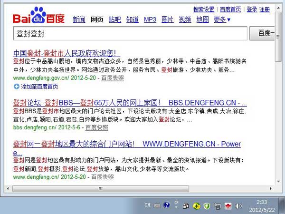Image resolution: width=285 pixels, height=214 pixels.
Task: Click the red gift-box tray icon
Action: (228, 206)
